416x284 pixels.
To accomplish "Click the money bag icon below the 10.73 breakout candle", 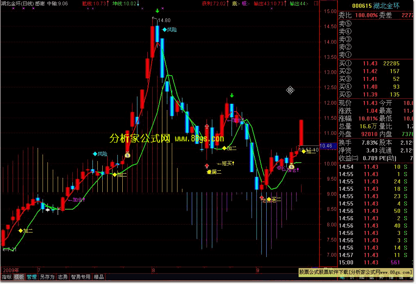I will click(x=128, y=155).
